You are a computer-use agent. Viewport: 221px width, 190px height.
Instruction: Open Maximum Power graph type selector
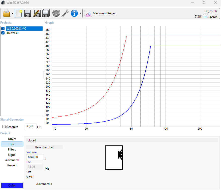pyautogui.click(x=104, y=13)
